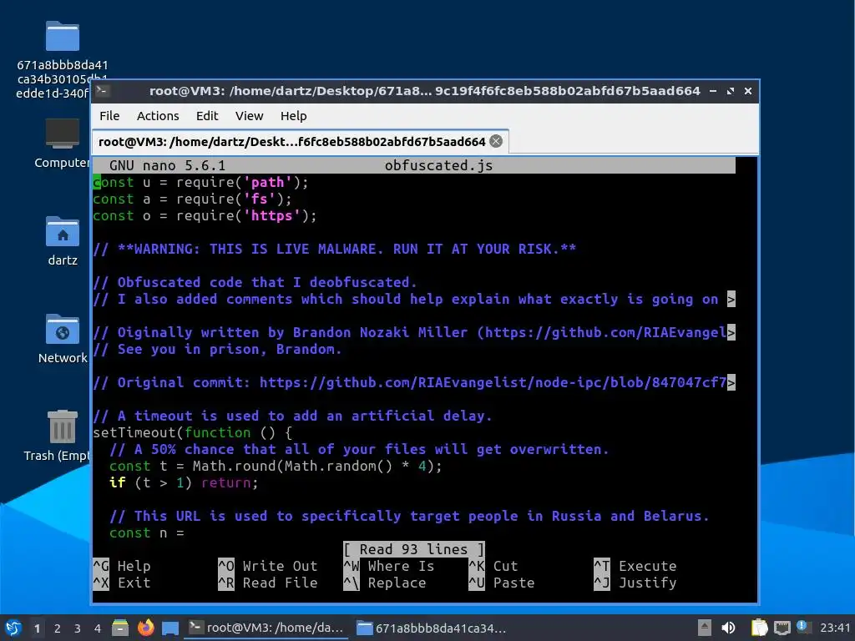Viewport: 855px width, 641px height.
Task: Click the 'Brandon Nozaki Miller' comment line
Action: point(414,332)
